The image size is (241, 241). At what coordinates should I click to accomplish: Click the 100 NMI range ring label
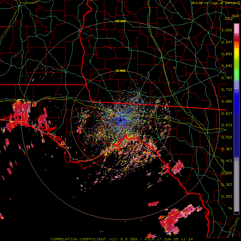(x=120, y=21)
